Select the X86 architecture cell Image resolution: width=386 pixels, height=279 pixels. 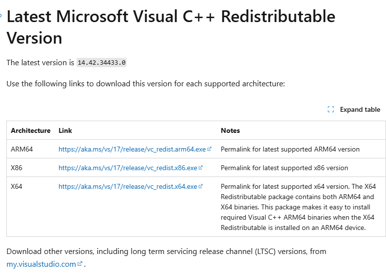(x=16, y=168)
